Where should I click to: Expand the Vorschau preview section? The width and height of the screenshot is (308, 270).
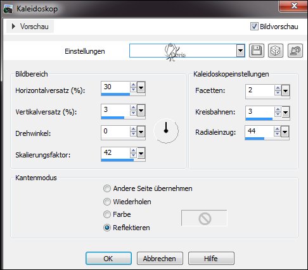pos(30,27)
